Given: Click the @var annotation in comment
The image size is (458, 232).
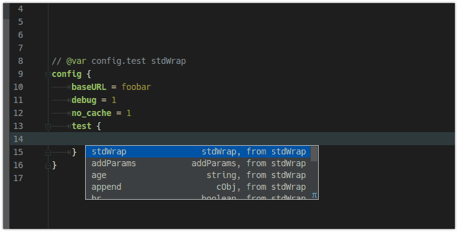Looking at the screenshot, I should [x=76, y=61].
